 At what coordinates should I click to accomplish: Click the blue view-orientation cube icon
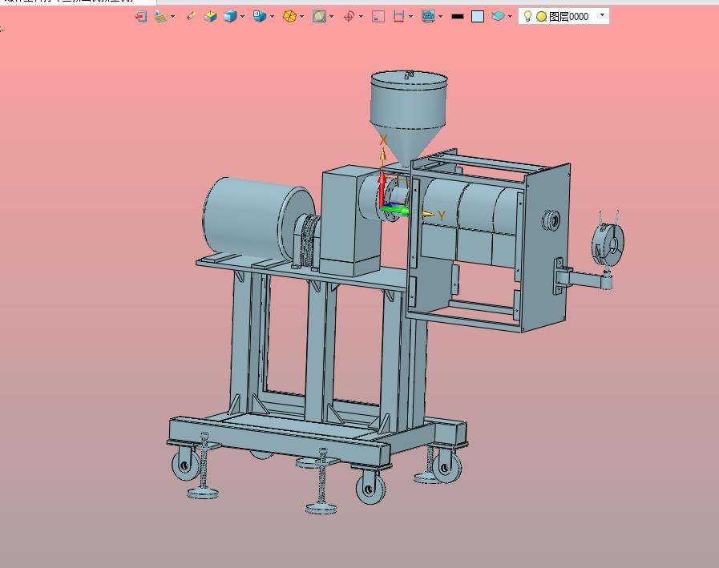click(x=260, y=17)
